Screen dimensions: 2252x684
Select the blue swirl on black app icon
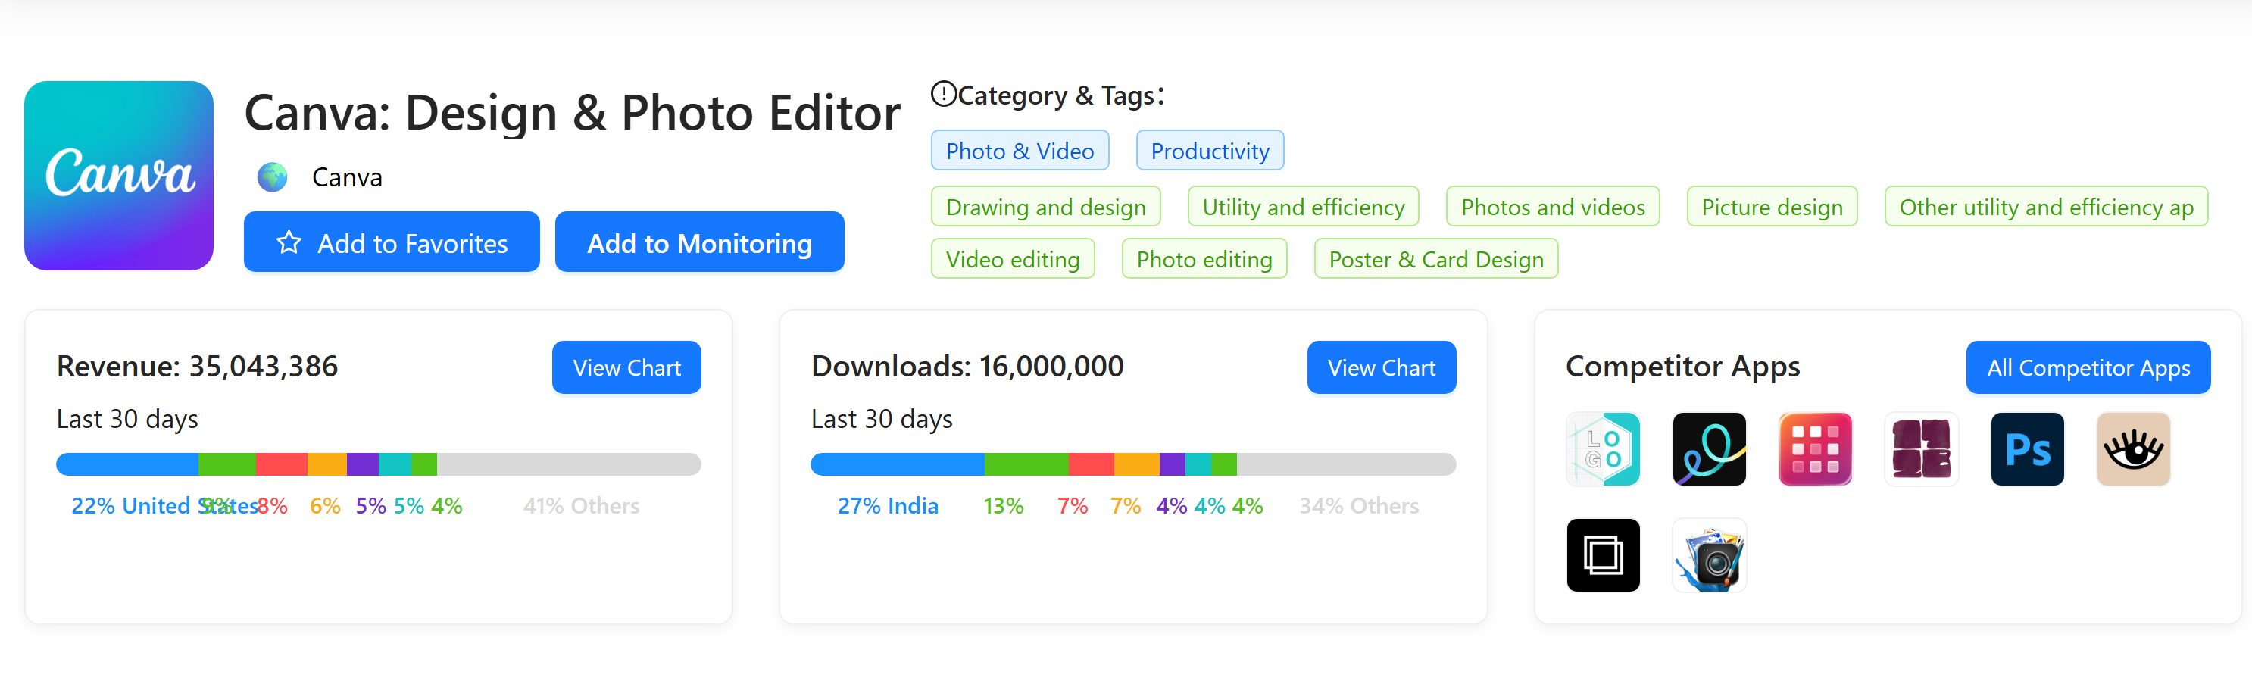pyautogui.click(x=1708, y=450)
